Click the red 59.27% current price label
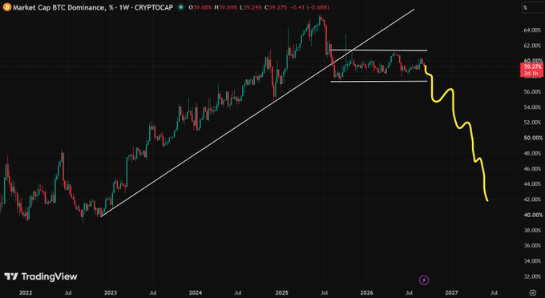This screenshot has height=298, width=545. coord(532,66)
